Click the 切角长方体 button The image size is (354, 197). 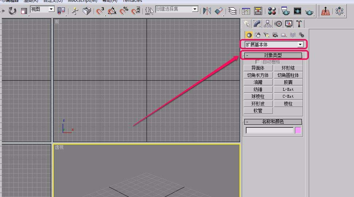[x=258, y=75]
